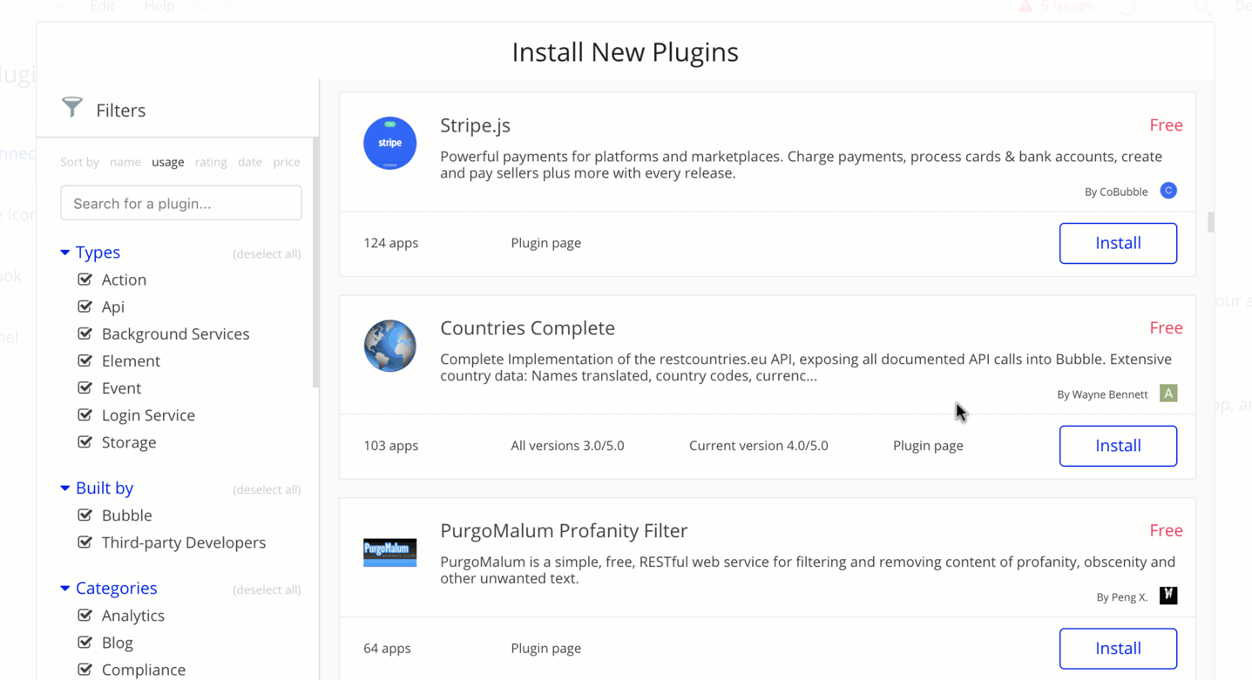This screenshot has height=680, width=1252.
Task: Click the filters panel scrollbar
Action: (x=316, y=261)
